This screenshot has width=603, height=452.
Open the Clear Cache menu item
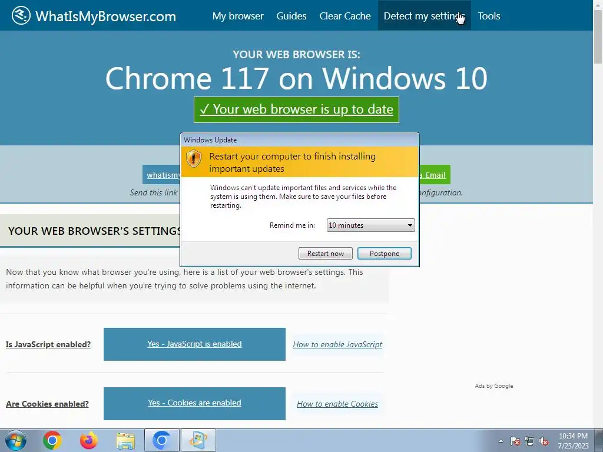[345, 16]
